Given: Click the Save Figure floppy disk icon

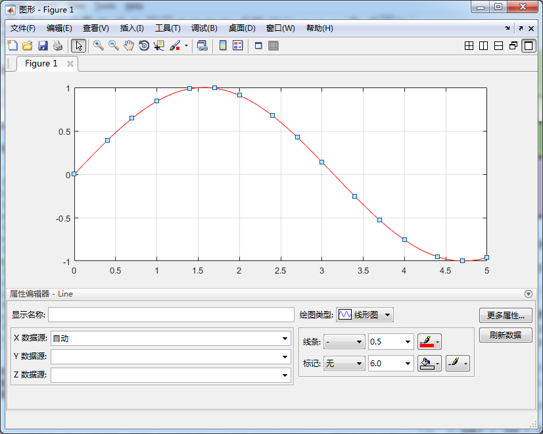Looking at the screenshot, I should click(43, 45).
